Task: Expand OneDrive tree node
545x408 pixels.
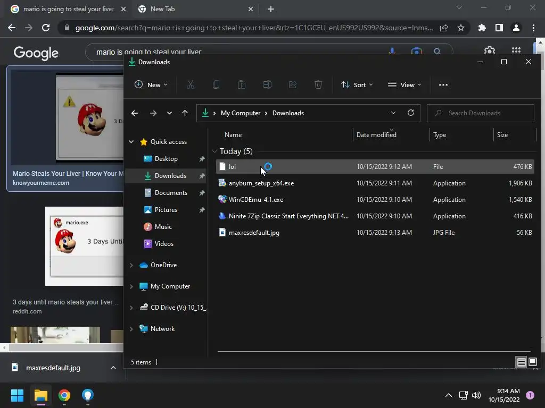Action: [x=131, y=265]
